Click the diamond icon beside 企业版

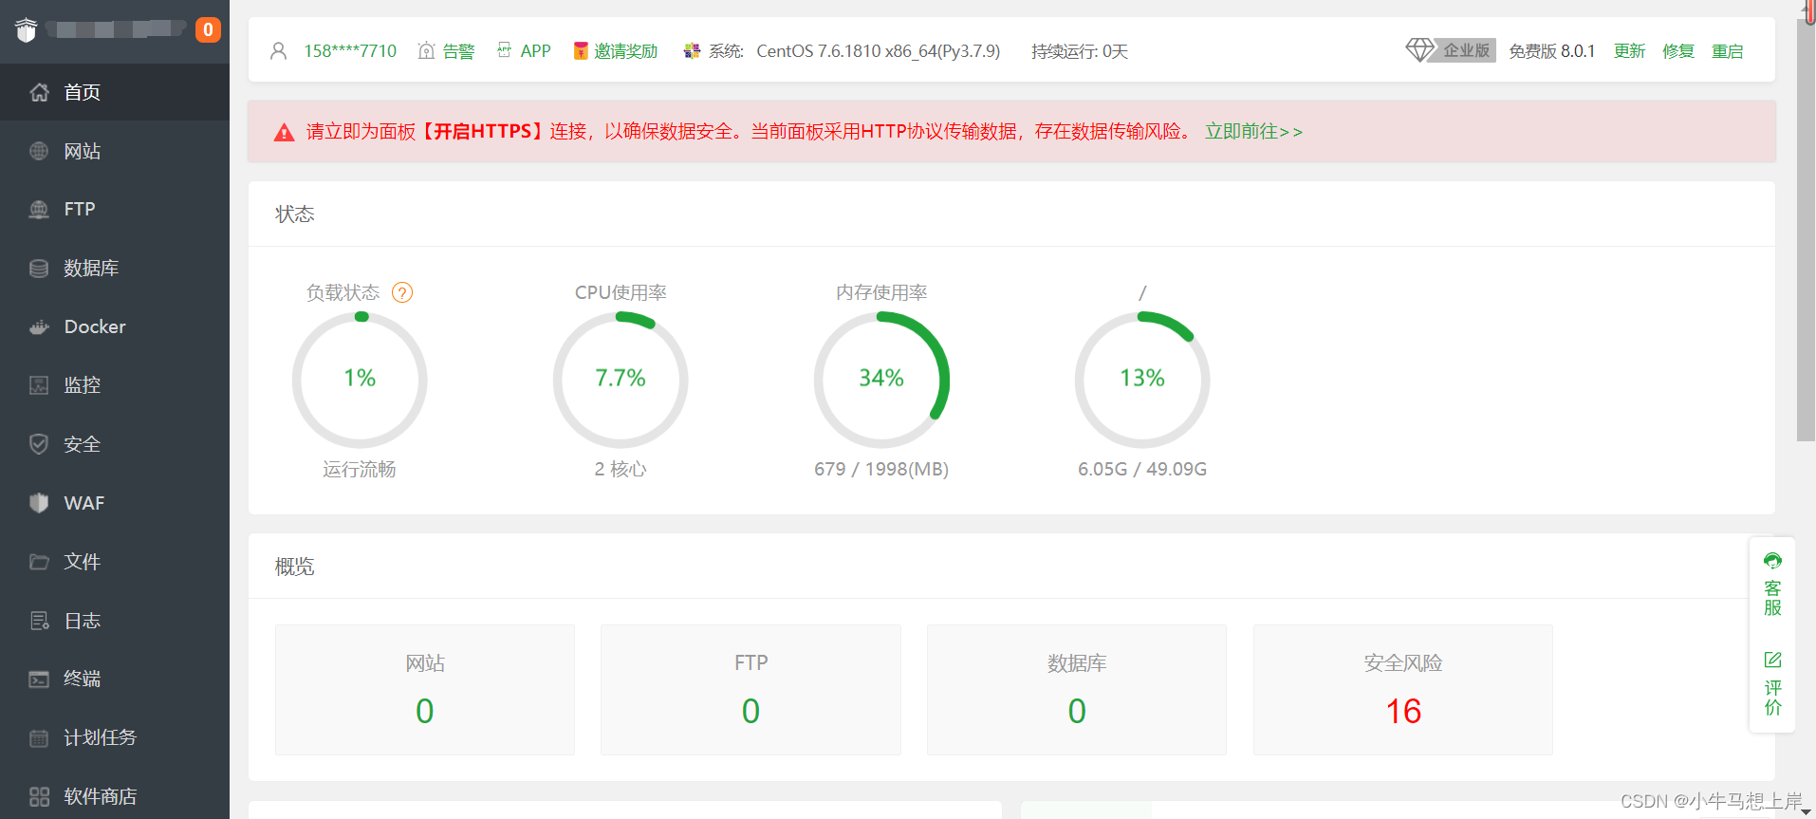point(1419,50)
